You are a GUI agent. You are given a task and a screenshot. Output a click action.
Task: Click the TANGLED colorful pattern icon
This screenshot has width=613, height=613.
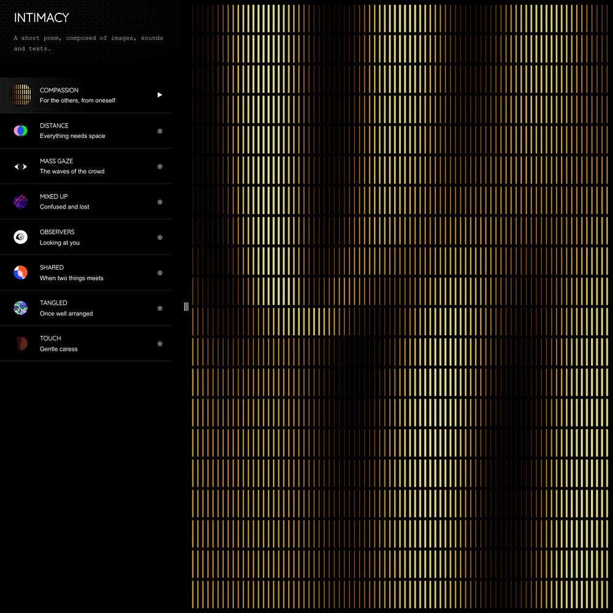(20, 308)
